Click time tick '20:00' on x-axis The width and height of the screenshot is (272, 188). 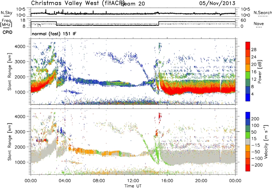(201, 181)
